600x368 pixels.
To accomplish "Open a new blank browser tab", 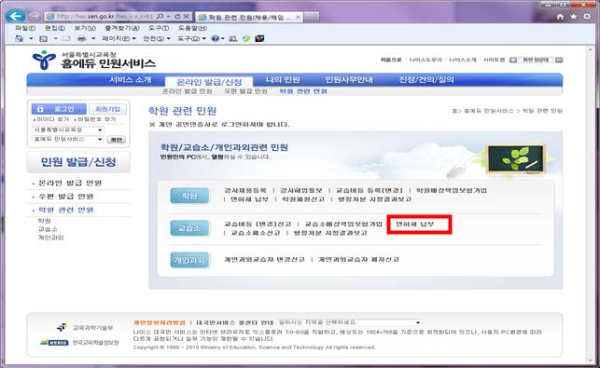I will tap(312, 17).
